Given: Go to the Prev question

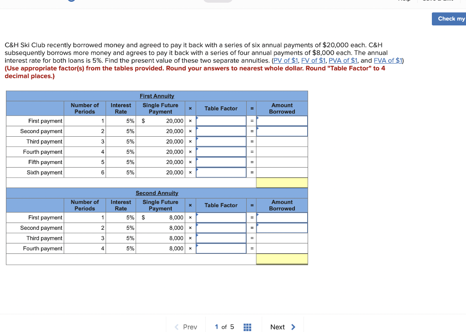Looking at the screenshot, I should (x=186, y=327).
